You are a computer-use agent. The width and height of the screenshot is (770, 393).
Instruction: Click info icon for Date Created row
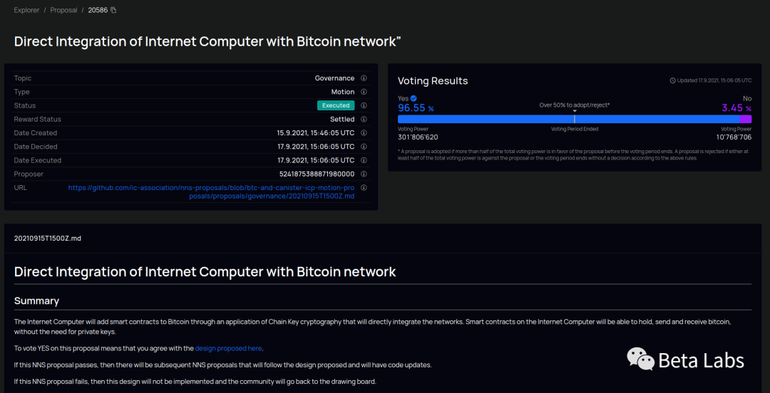pos(364,133)
